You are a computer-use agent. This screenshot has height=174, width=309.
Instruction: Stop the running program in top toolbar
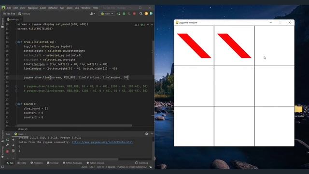pyautogui.click(x=134, y=14)
